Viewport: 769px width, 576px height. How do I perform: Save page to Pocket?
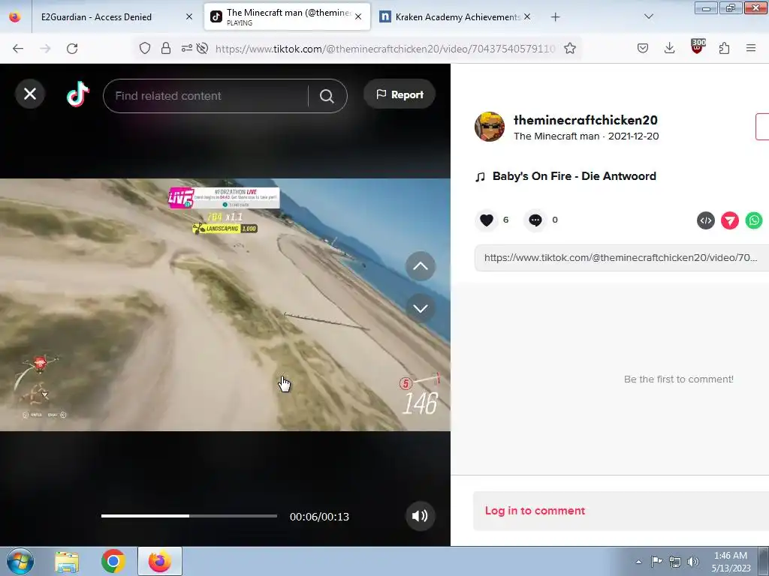pyautogui.click(x=643, y=48)
